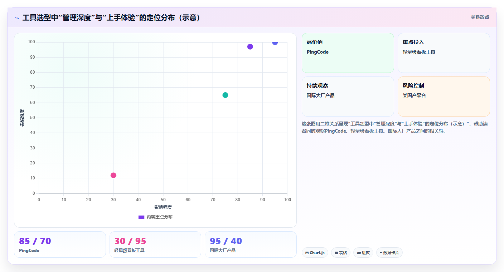Click the 实施难度 y-axis title
504x272 pixels.
(x=22, y=118)
